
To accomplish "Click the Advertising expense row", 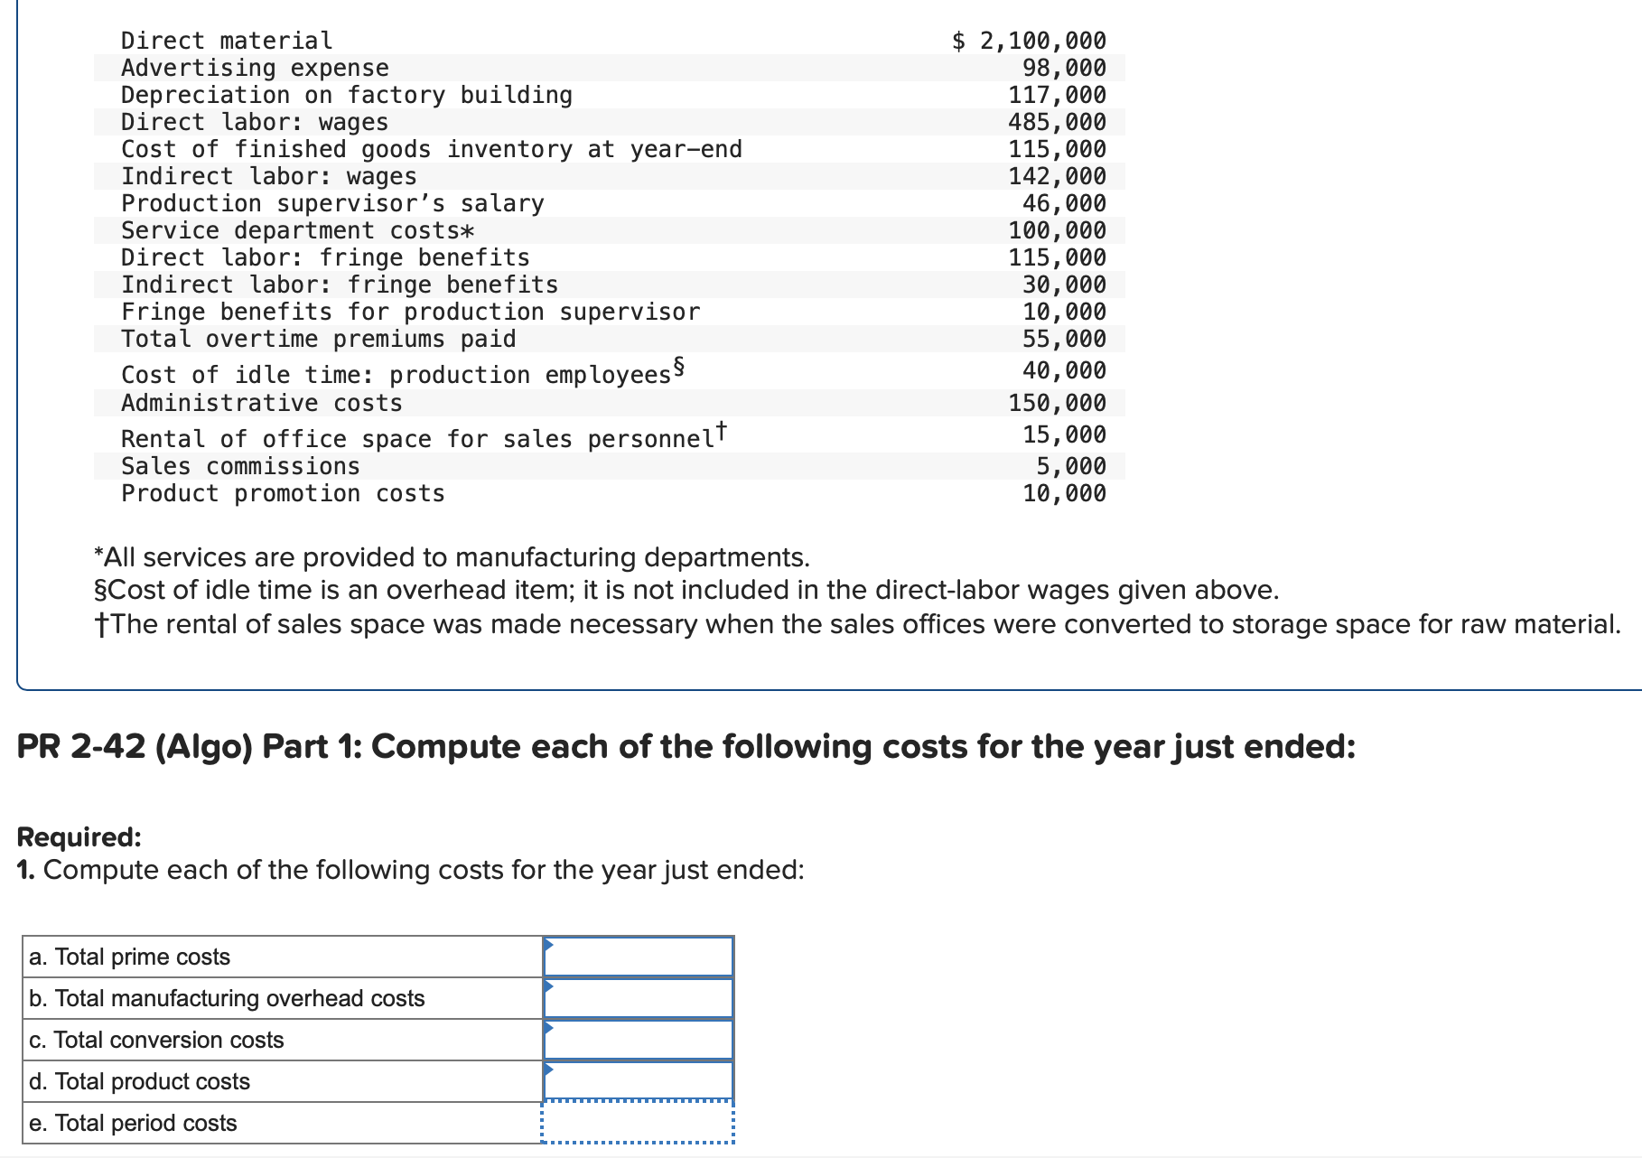I will point(255,67).
